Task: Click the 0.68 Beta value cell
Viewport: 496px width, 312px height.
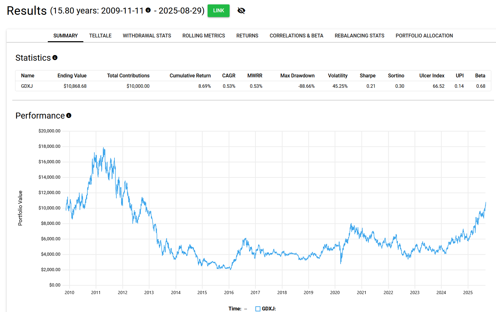Action: pyautogui.click(x=481, y=86)
